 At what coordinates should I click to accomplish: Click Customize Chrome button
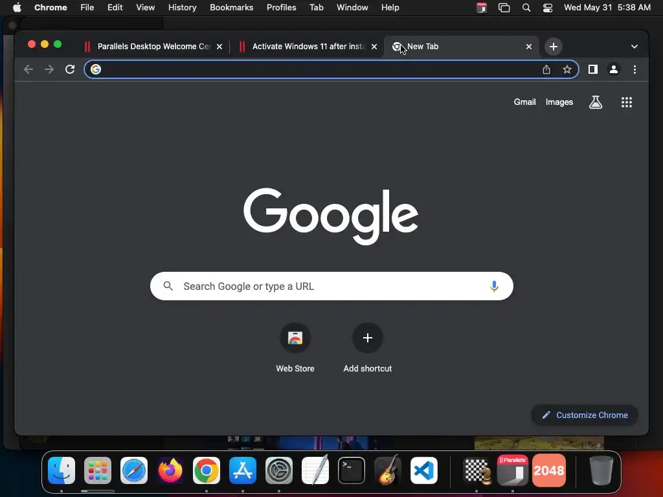coord(585,415)
